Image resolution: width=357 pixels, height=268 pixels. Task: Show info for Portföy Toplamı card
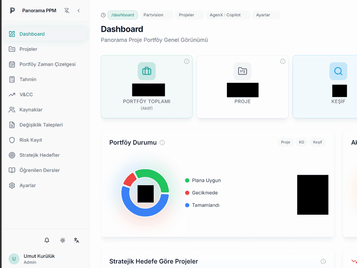pyautogui.click(x=187, y=61)
